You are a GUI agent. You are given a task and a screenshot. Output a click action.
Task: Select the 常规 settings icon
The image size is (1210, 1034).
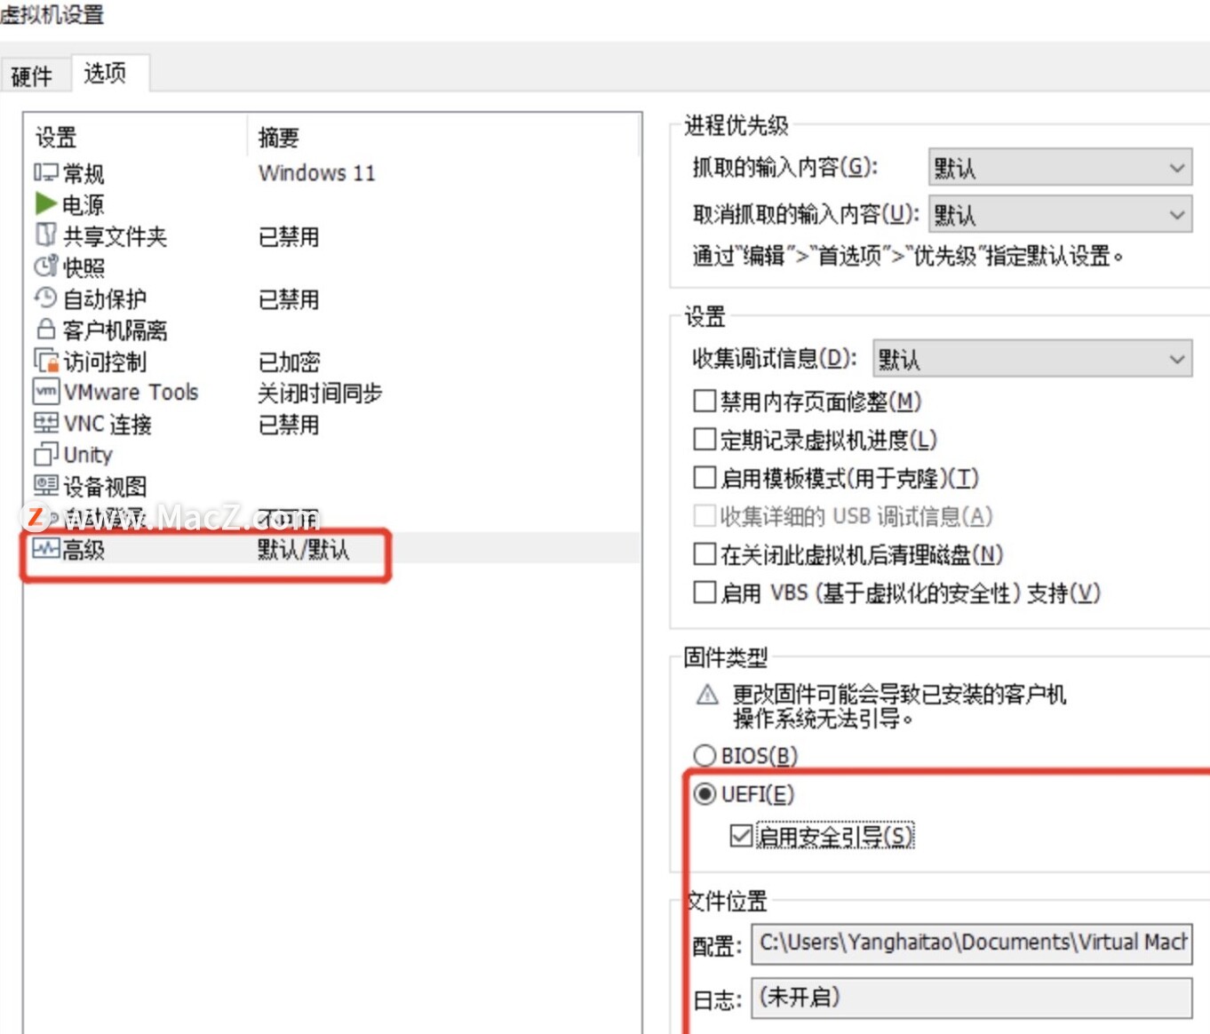pos(46,172)
